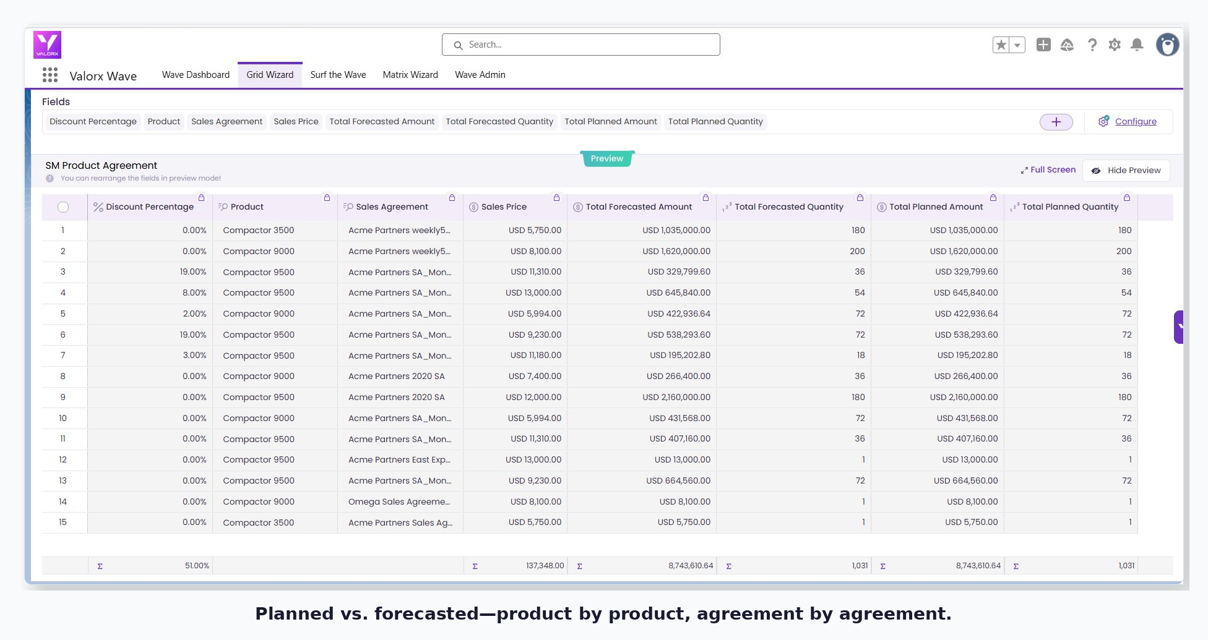The width and height of the screenshot is (1208, 640).
Task: Open the Surf the Wave tab
Action: [x=338, y=75]
